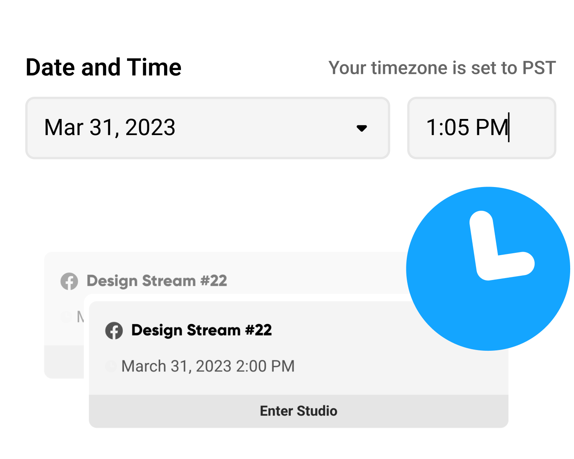Click the Facebook logo next to Design Stream #22

[114, 330]
